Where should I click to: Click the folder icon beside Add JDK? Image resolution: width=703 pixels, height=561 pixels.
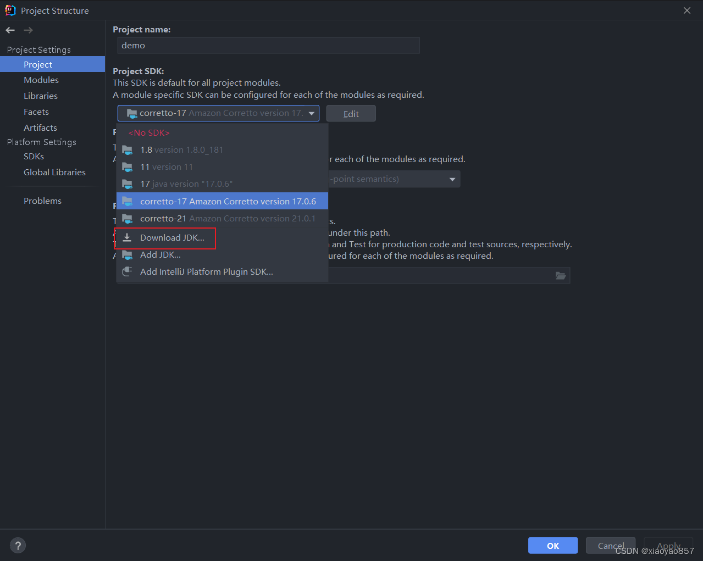[x=128, y=255]
